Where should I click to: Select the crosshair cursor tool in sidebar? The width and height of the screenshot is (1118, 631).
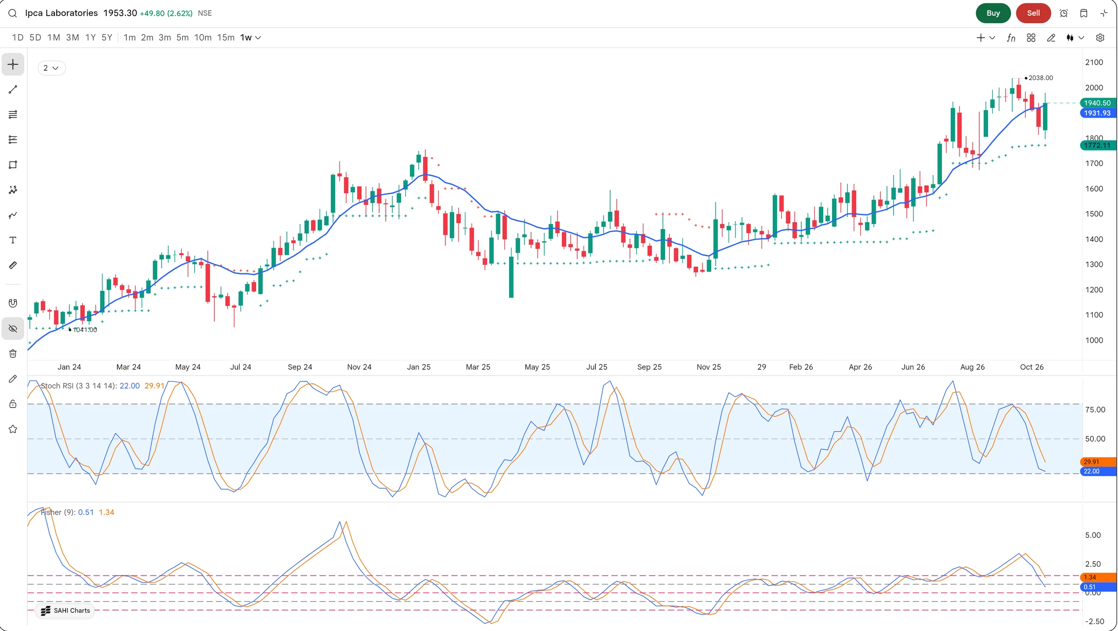click(13, 64)
